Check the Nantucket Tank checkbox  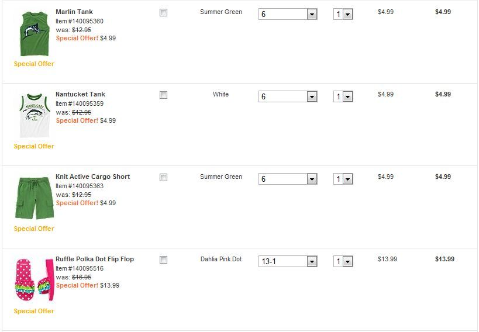click(164, 95)
